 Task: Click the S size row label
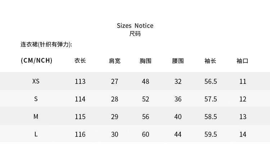[36, 99]
